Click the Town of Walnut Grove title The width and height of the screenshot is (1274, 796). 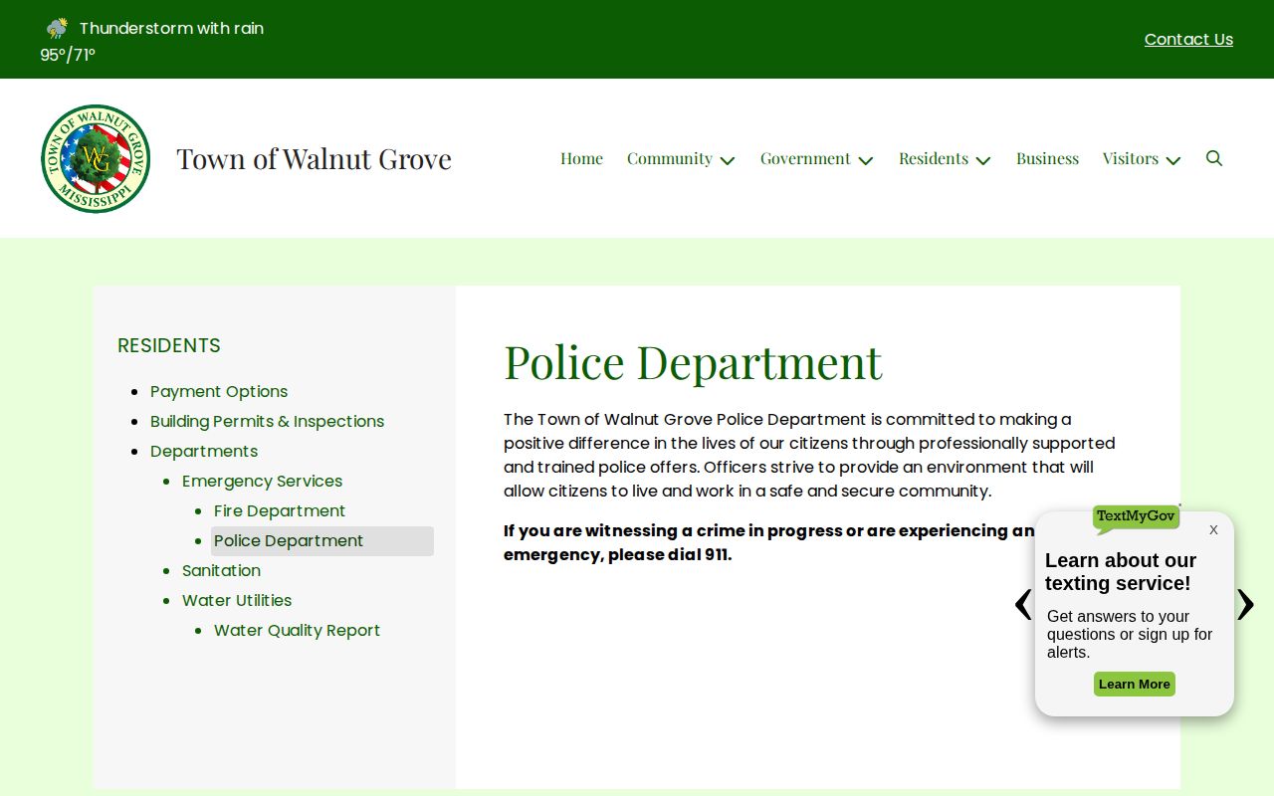314,158
